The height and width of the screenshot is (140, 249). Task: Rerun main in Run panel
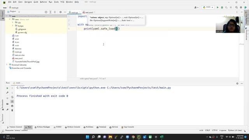[x=7, y=88]
